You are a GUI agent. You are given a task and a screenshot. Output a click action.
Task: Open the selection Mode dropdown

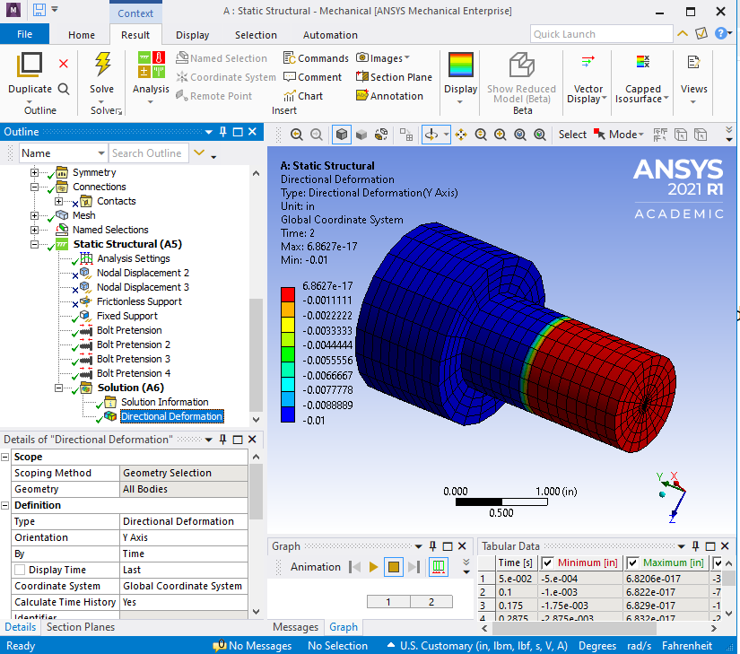click(x=625, y=135)
